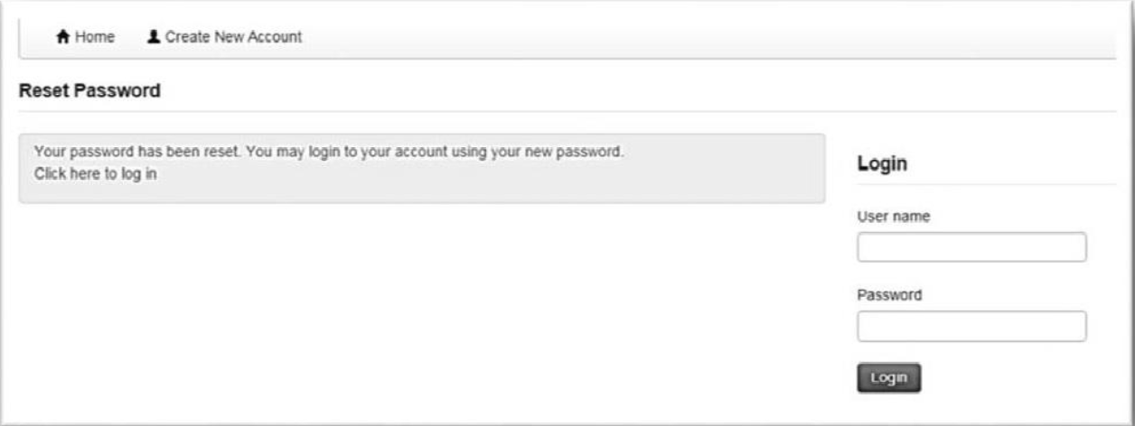Click the person icon beside Create New Account
Image resolution: width=1135 pixels, height=426 pixels.
click(153, 37)
